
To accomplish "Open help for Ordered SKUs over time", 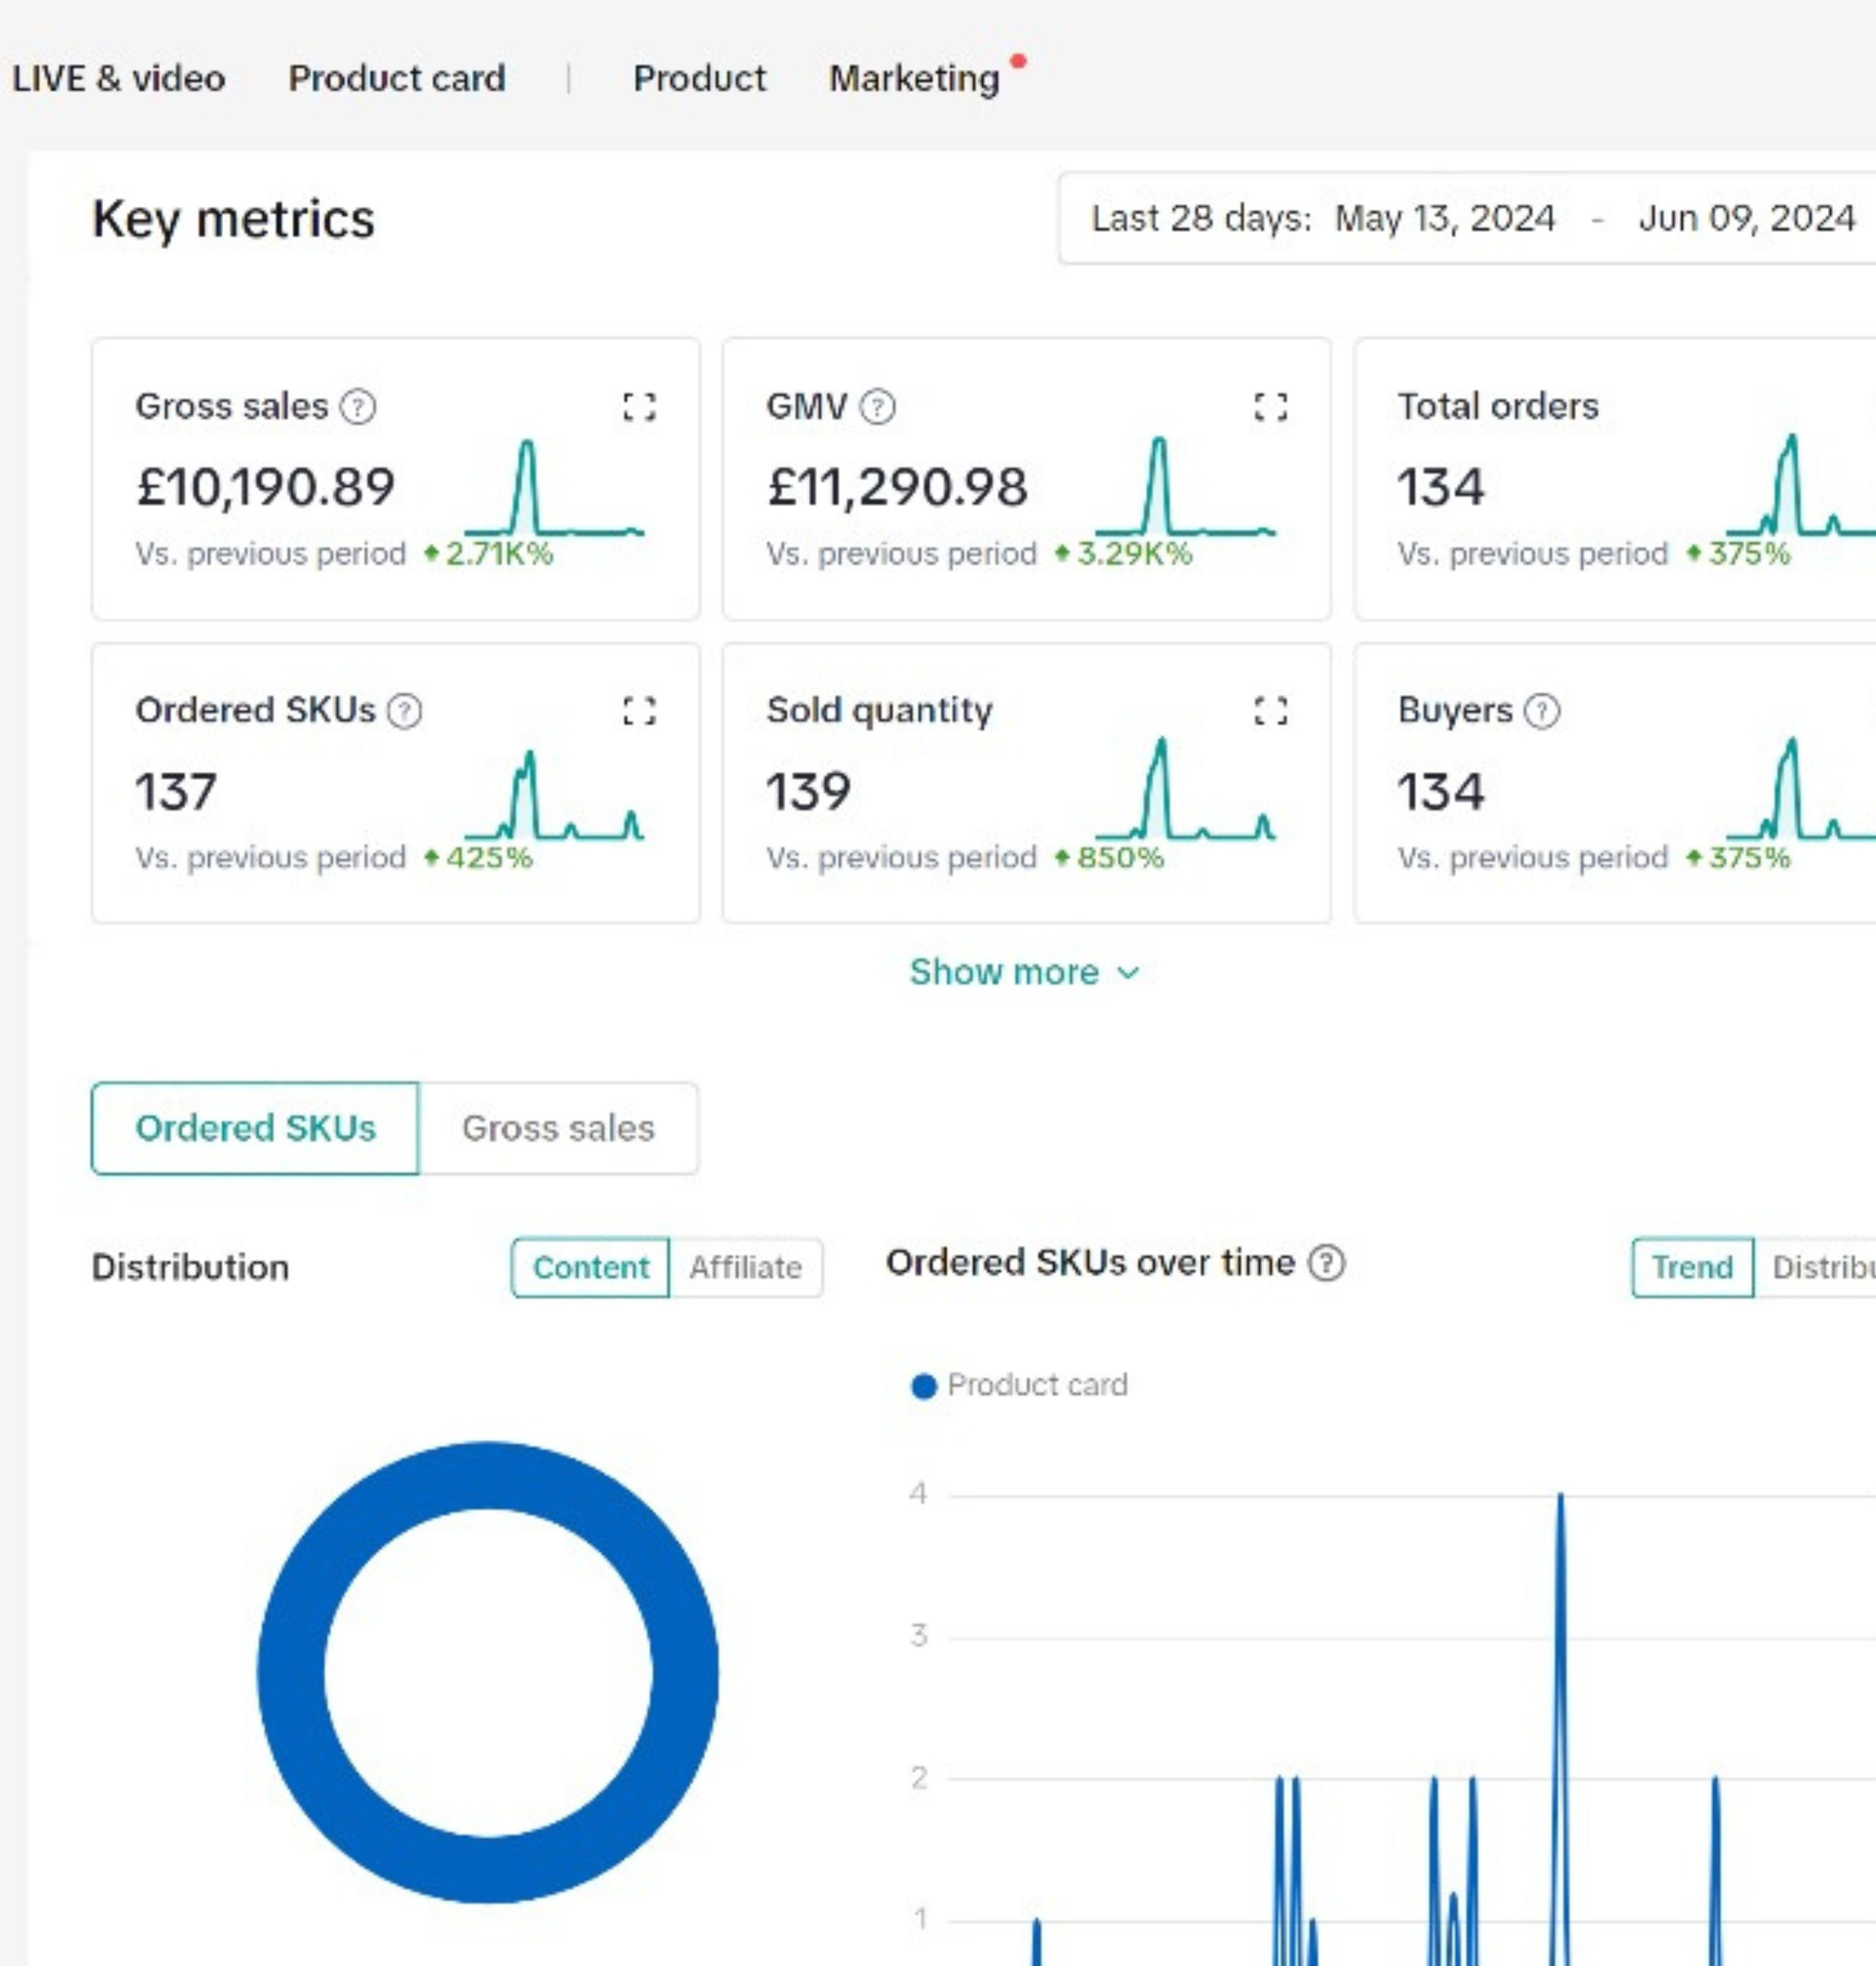I will point(1328,1263).
